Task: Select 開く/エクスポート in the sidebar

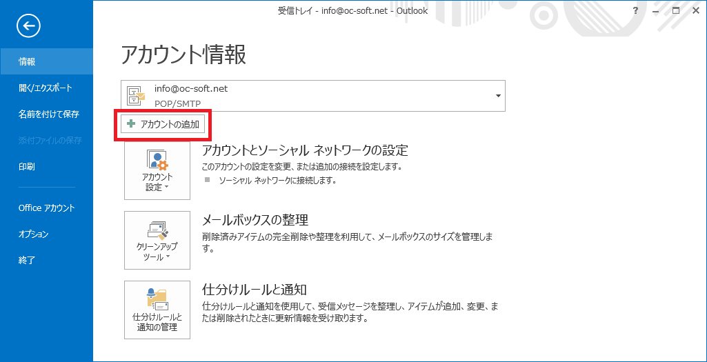Action: pos(46,88)
